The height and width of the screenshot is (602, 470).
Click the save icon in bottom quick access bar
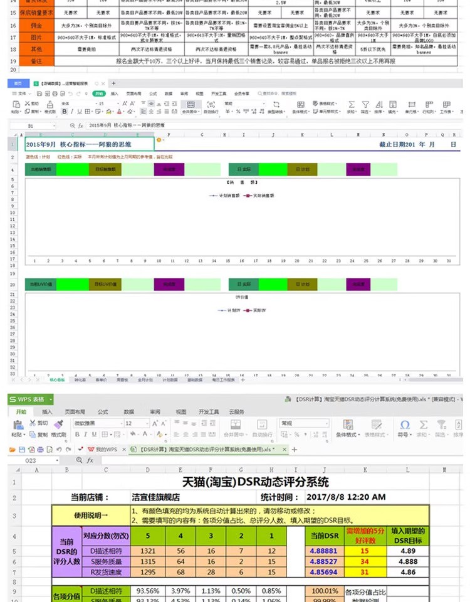[22, 450]
